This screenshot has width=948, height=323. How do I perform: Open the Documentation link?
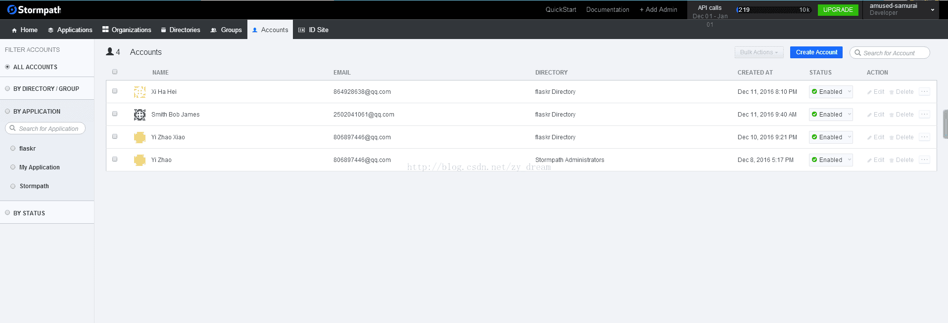pyautogui.click(x=608, y=9)
